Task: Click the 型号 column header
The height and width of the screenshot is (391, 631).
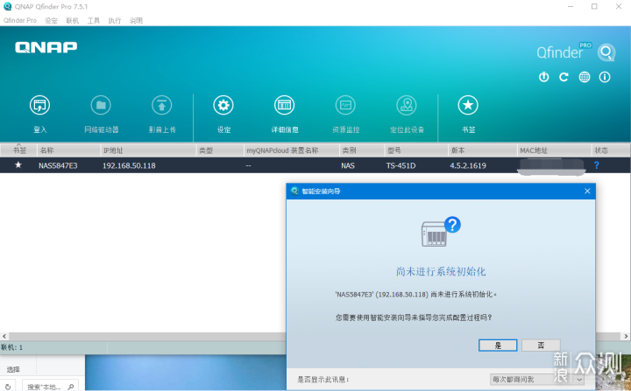Action: click(x=415, y=150)
